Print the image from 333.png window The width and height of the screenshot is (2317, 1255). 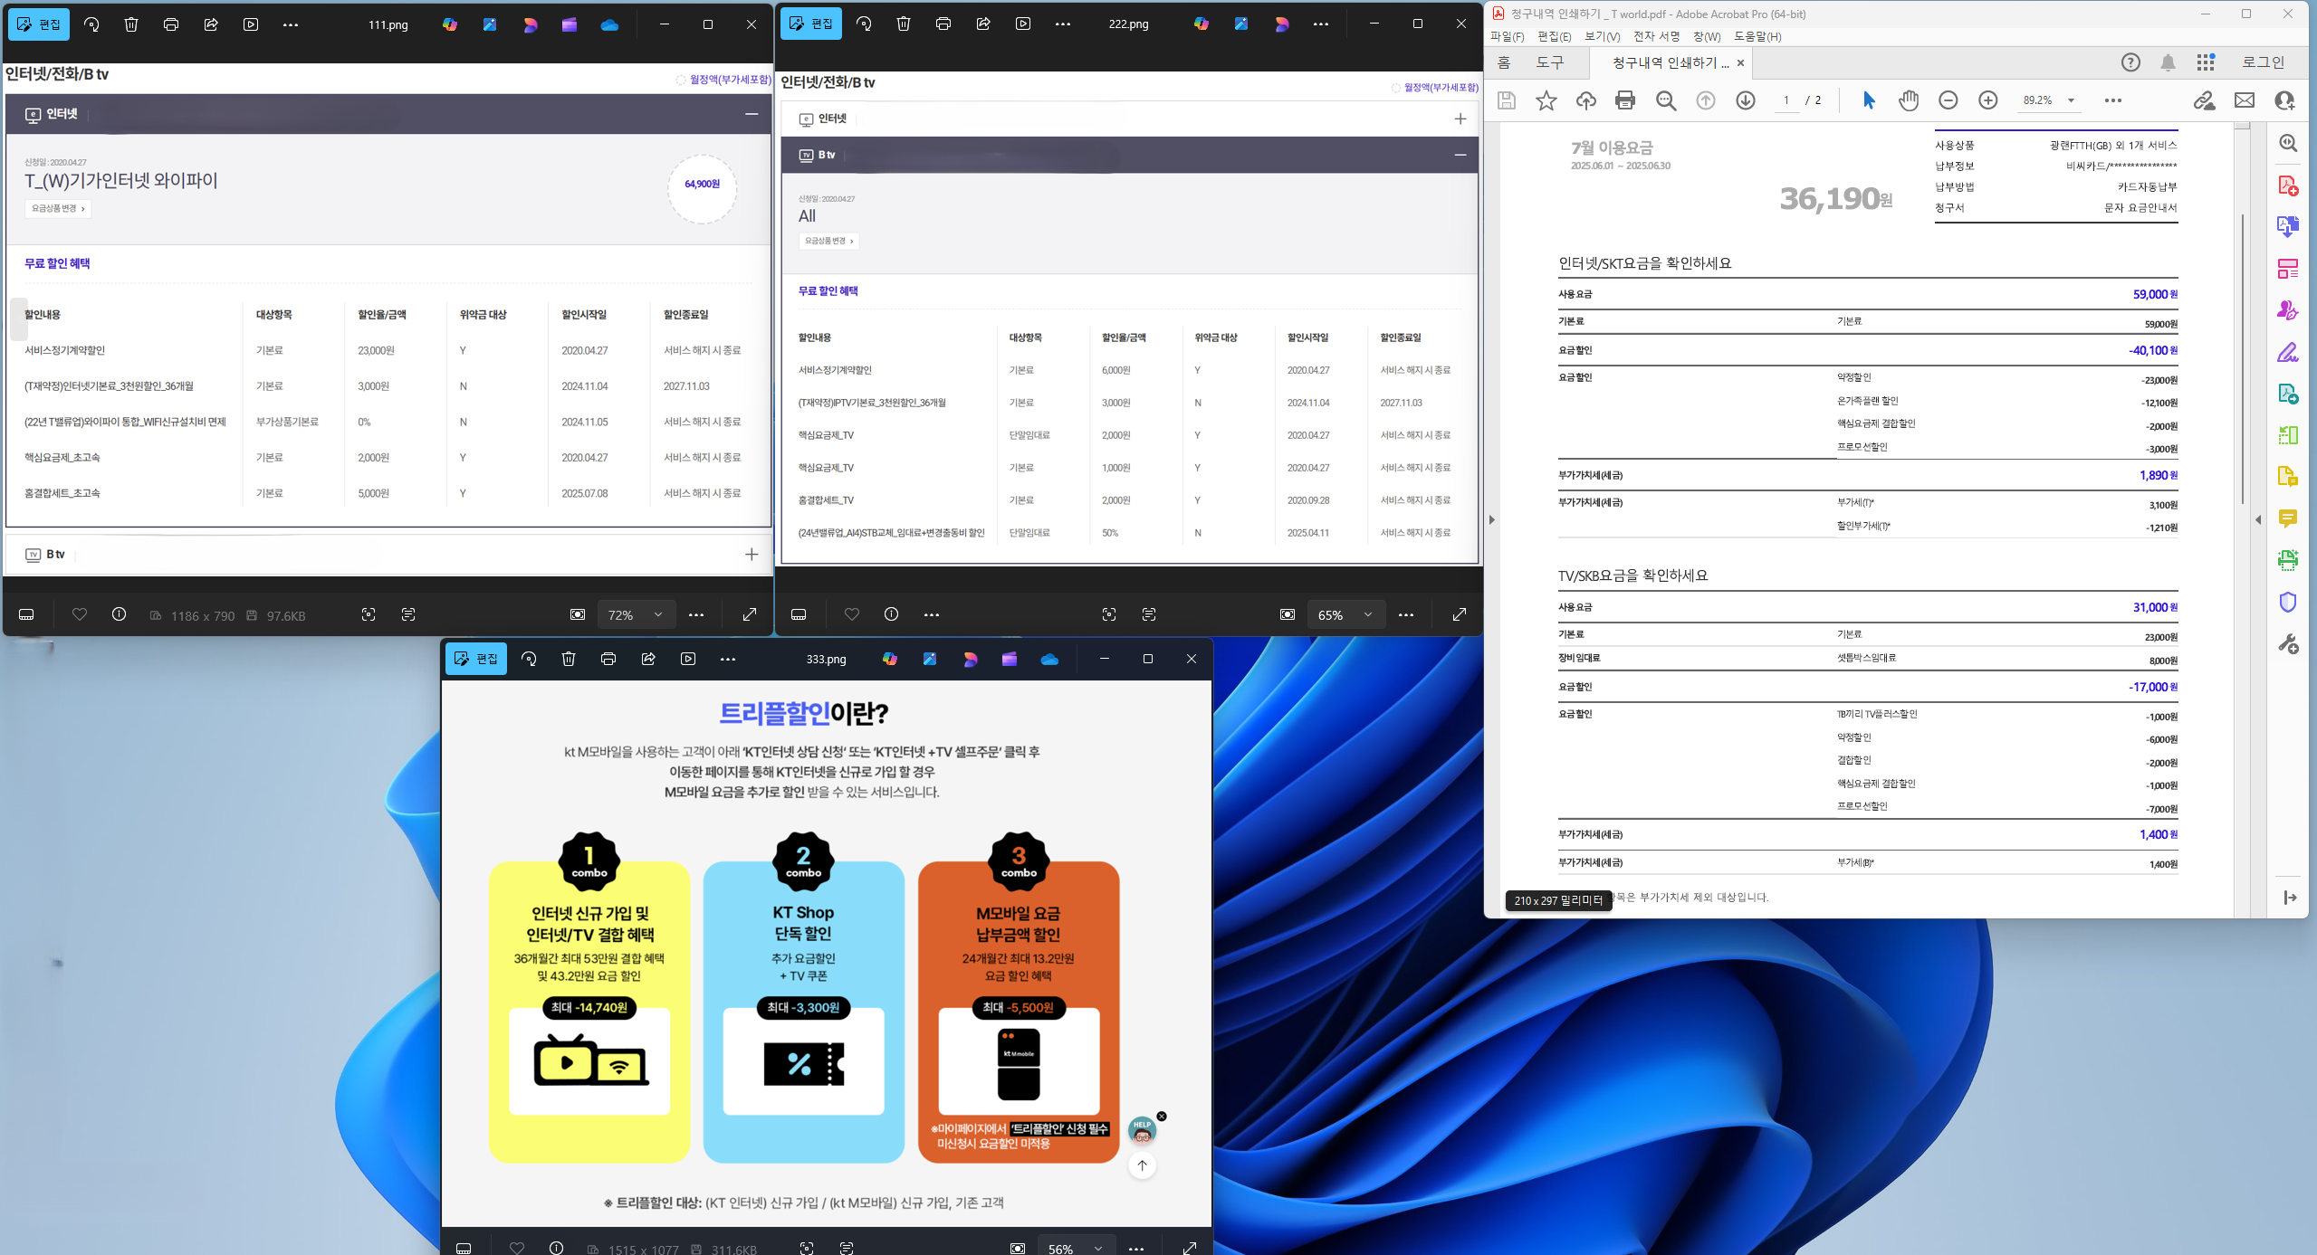click(x=608, y=659)
